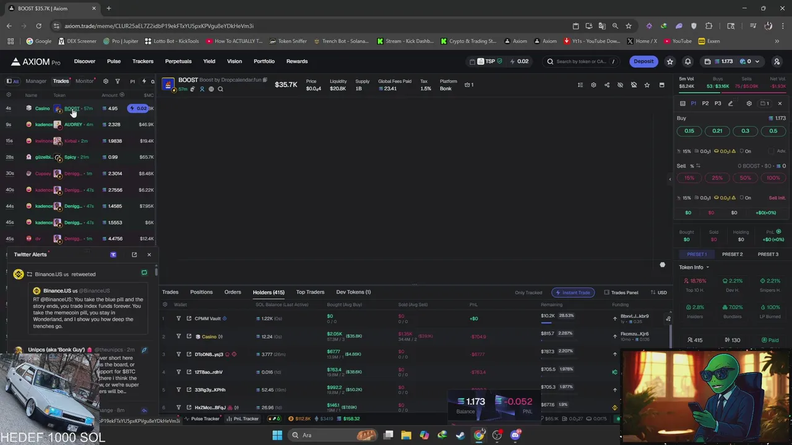Image resolution: width=792 pixels, height=445 pixels.
Task: Add BOOST to favorites star in header
Action: click(x=647, y=85)
